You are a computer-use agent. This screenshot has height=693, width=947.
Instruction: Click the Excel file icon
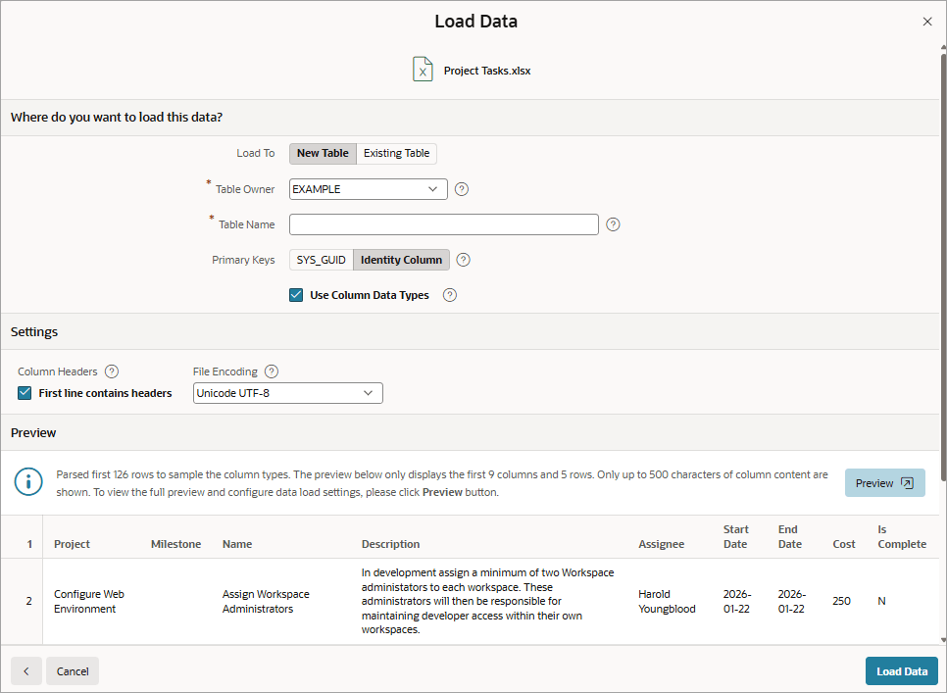(x=423, y=70)
